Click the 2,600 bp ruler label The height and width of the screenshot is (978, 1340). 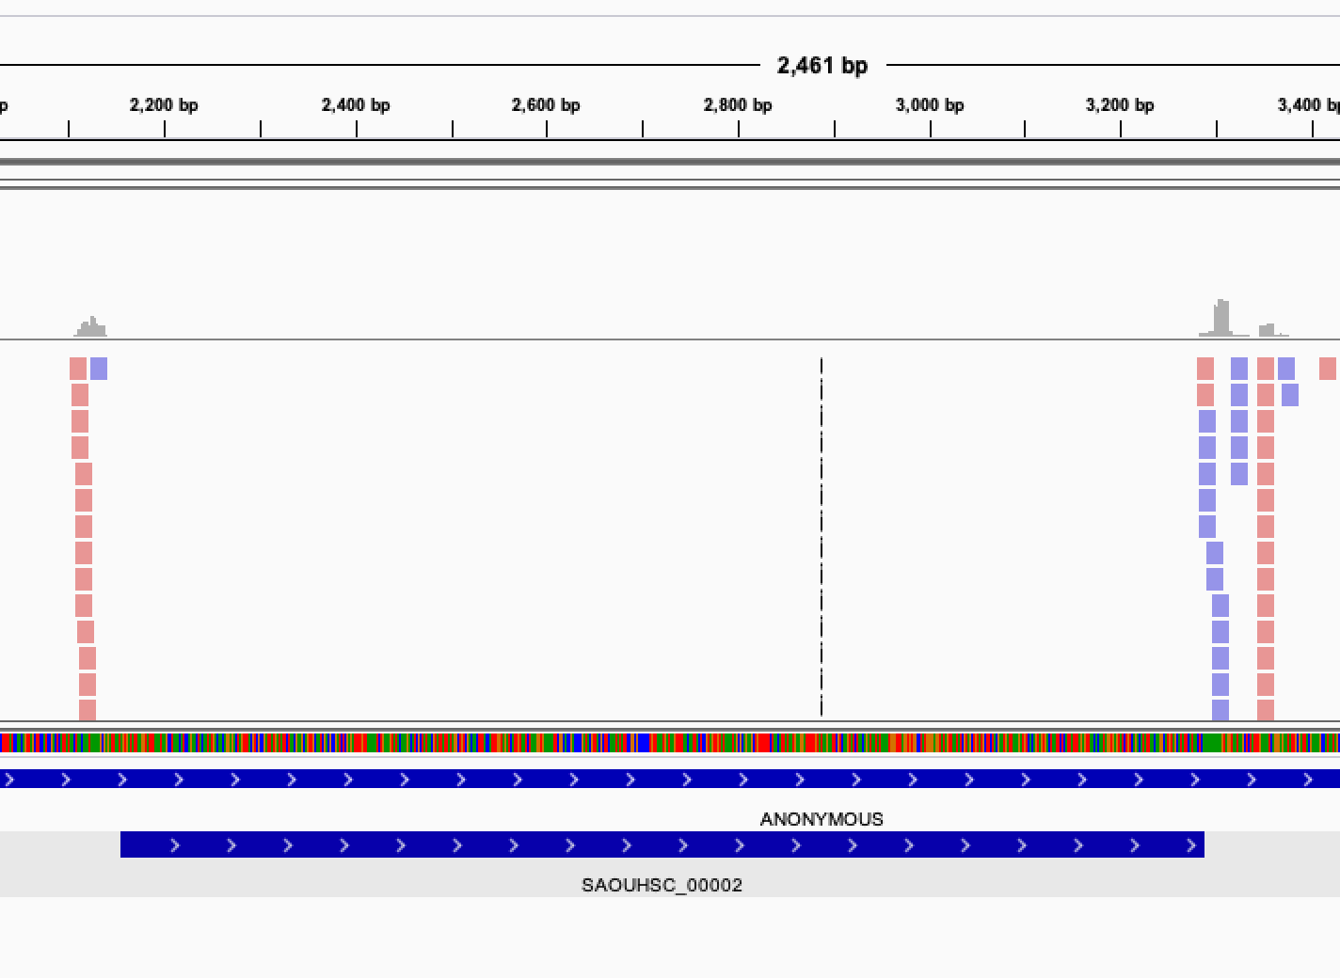pyautogui.click(x=546, y=105)
